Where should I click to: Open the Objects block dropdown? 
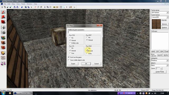pos(167,65)
